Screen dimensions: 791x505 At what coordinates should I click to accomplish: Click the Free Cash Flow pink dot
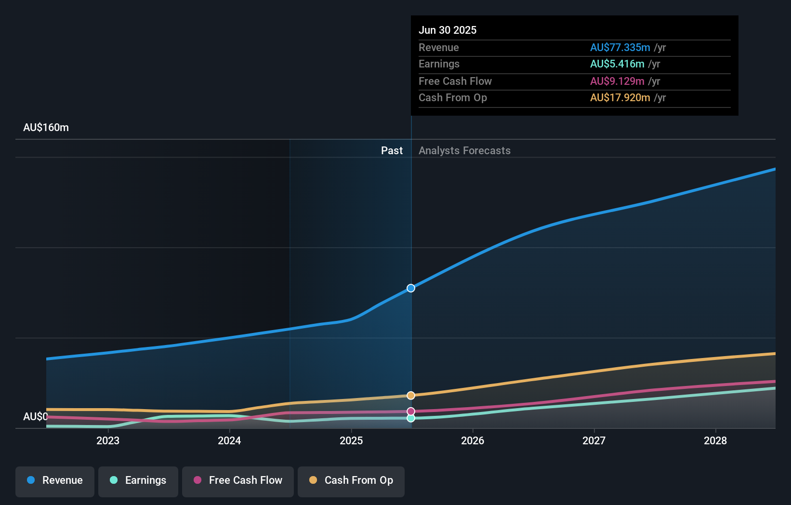pos(198,480)
